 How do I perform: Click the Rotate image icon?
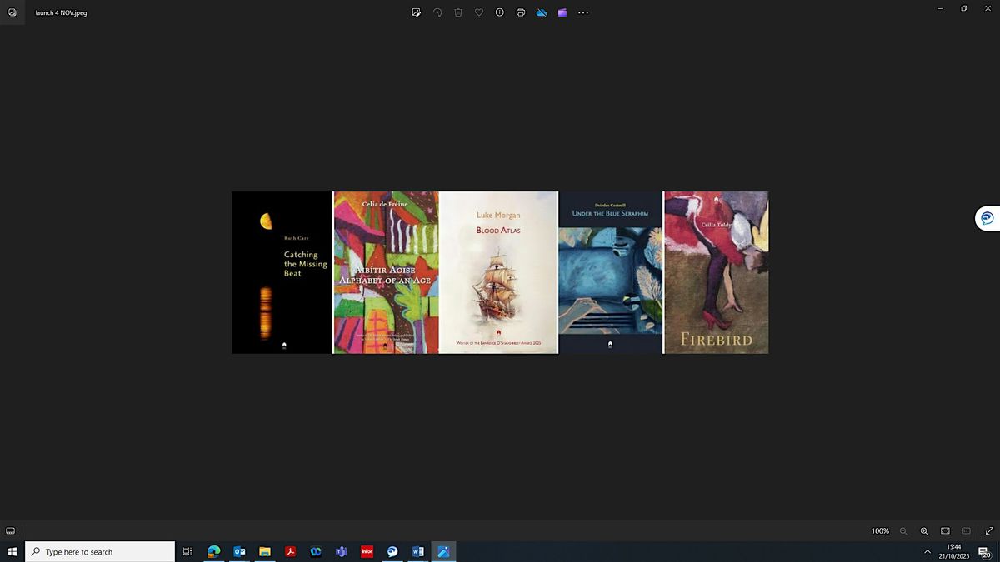437,12
